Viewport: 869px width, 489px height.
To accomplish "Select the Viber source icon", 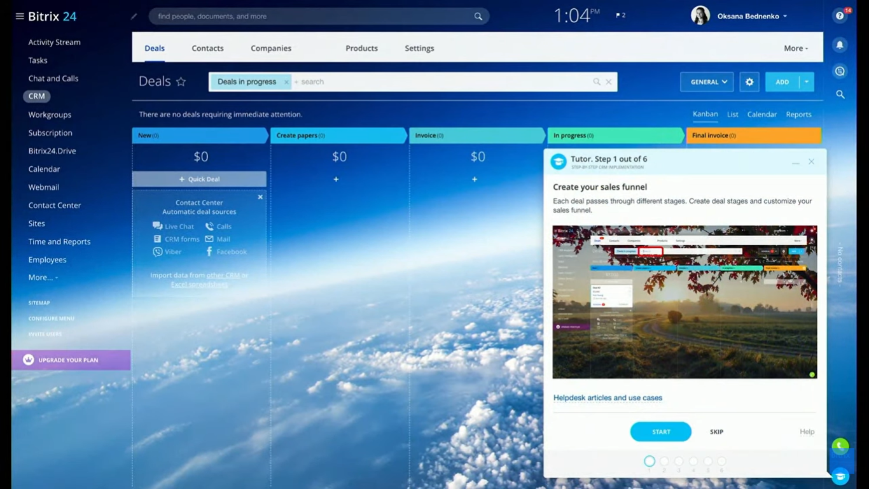I will (x=157, y=252).
